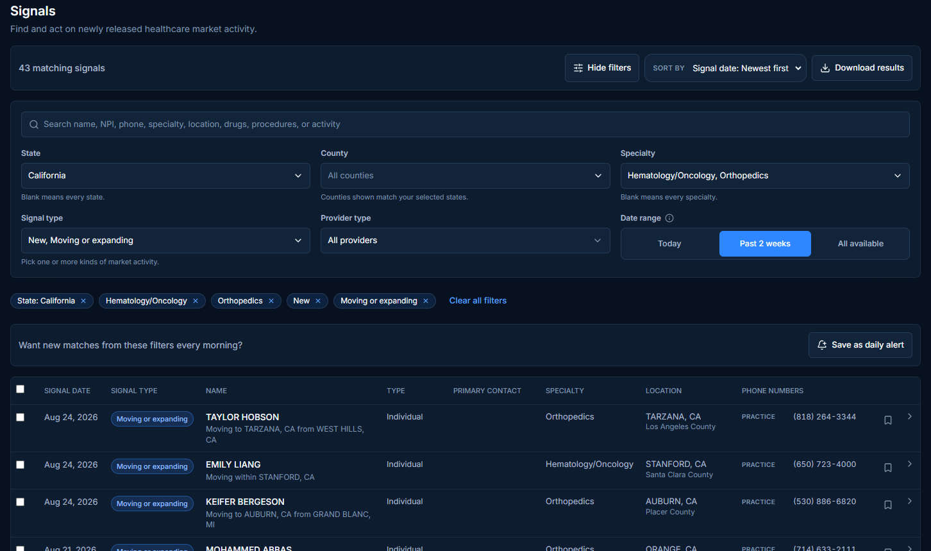This screenshot has height=551, width=931.
Task: Expand the Provider type dropdown
Action: pyautogui.click(x=465, y=241)
